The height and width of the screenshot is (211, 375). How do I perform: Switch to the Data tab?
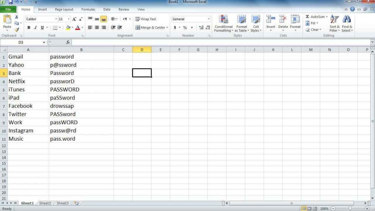point(107,9)
